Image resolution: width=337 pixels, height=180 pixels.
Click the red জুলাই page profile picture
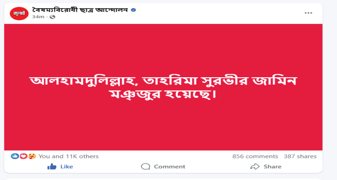point(19,13)
